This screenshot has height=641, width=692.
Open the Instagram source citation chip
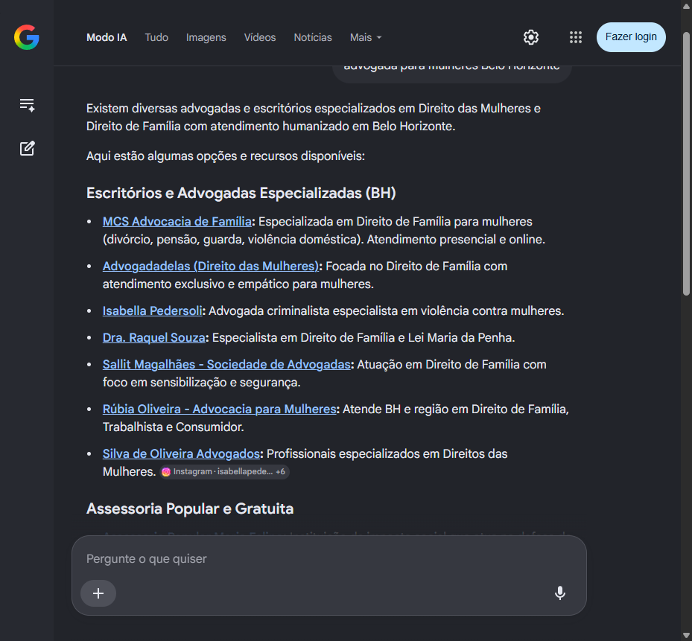[225, 471]
